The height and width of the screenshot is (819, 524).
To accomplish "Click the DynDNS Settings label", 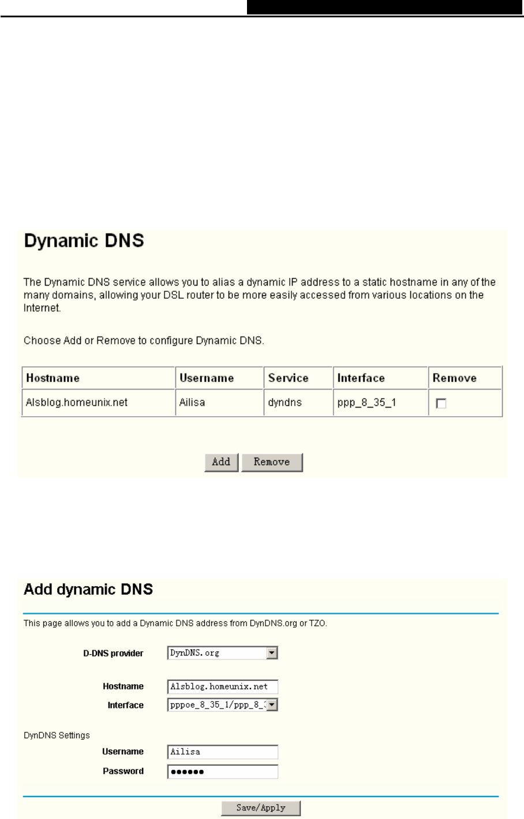I will pos(57,735).
